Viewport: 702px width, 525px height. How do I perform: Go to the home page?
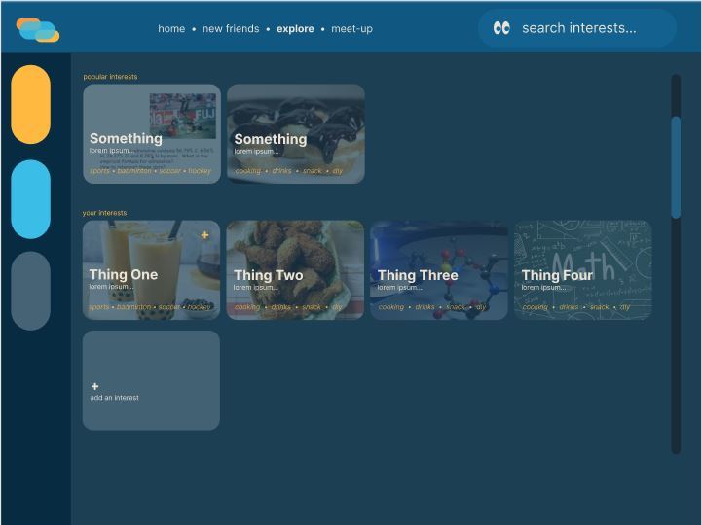[x=171, y=28]
